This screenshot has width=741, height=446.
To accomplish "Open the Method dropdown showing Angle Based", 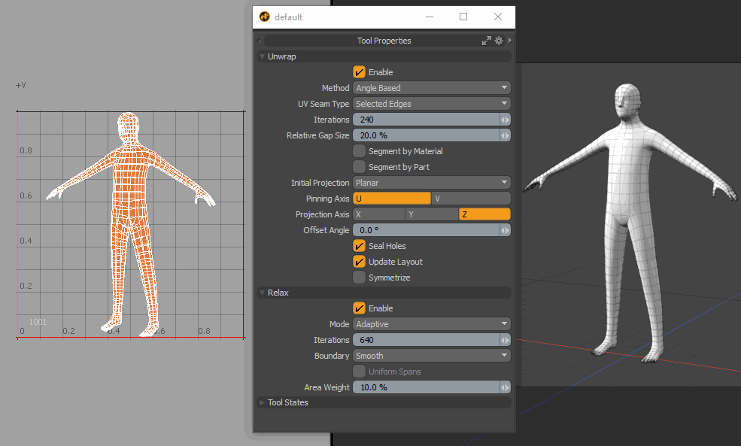I will 431,87.
